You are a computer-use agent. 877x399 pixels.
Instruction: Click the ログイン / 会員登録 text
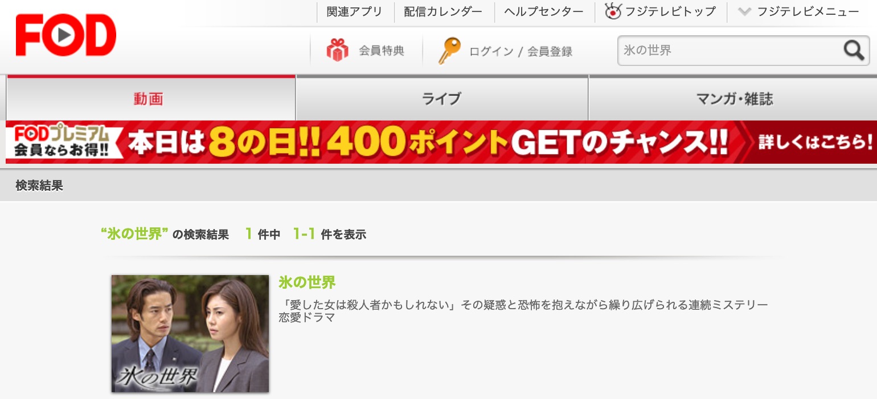pyautogui.click(x=521, y=51)
